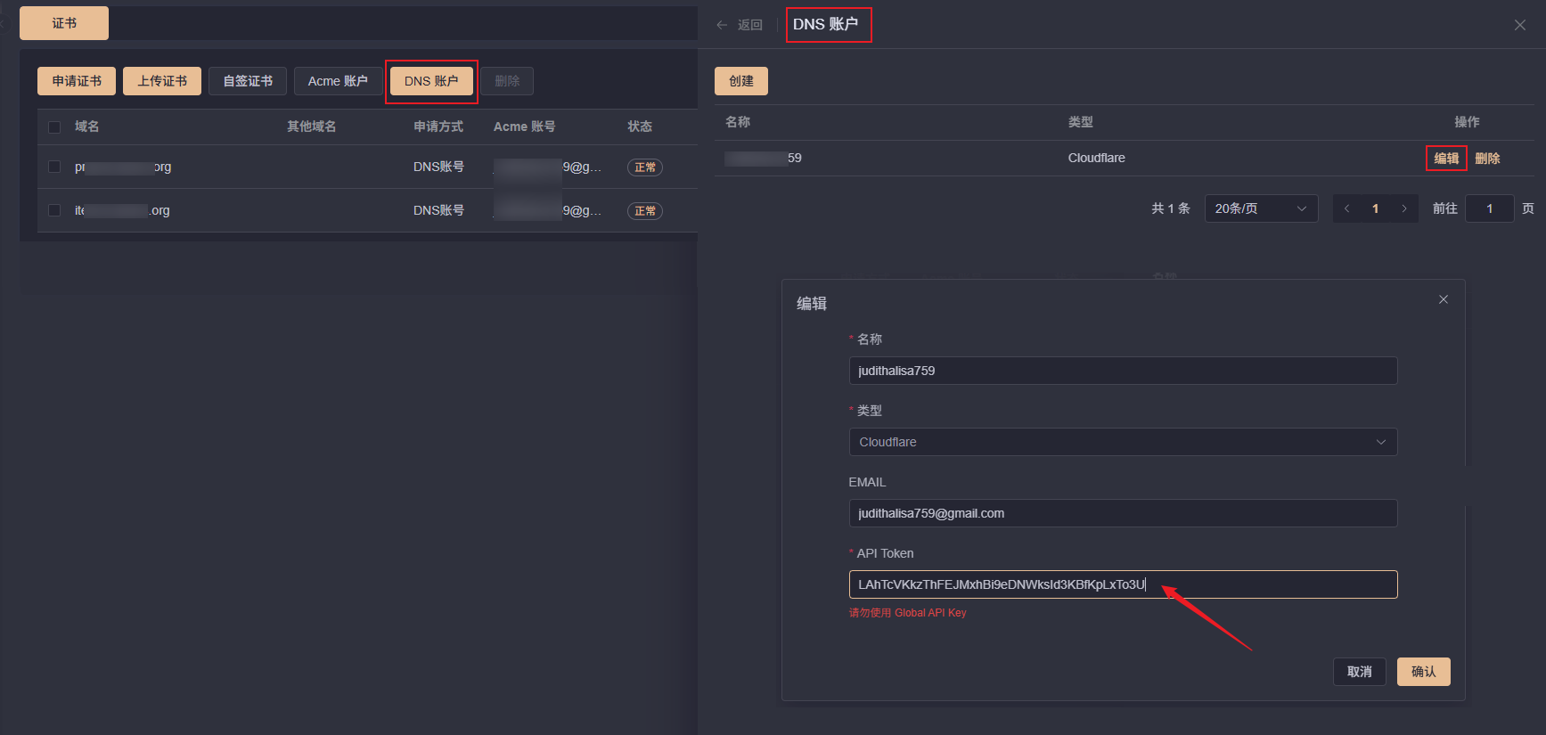Open the 证书 tab
Viewport: 1546px width, 735px height.
(x=64, y=23)
